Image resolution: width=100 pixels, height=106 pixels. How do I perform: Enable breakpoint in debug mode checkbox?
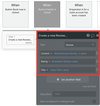94,101
